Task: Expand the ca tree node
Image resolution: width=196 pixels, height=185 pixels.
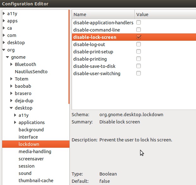Action: 4,28
